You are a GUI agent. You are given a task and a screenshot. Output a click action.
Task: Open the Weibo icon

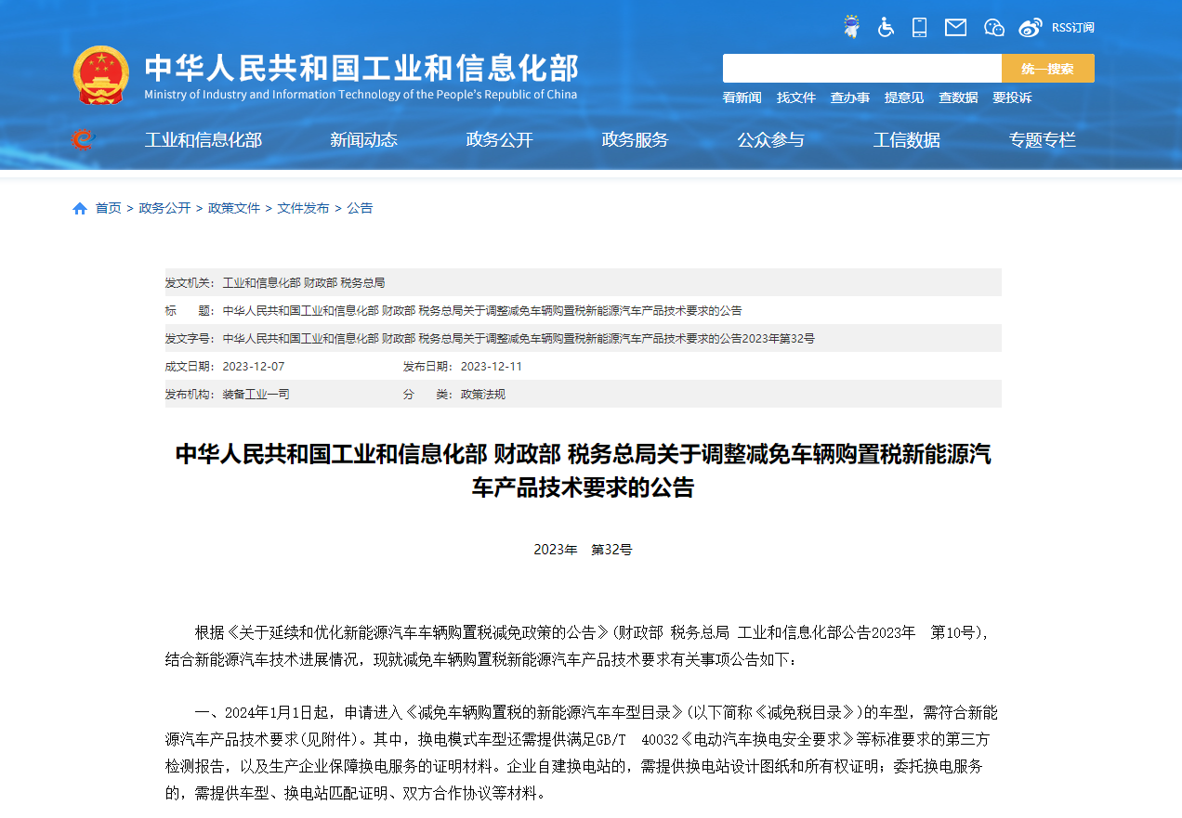click(1031, 28)
